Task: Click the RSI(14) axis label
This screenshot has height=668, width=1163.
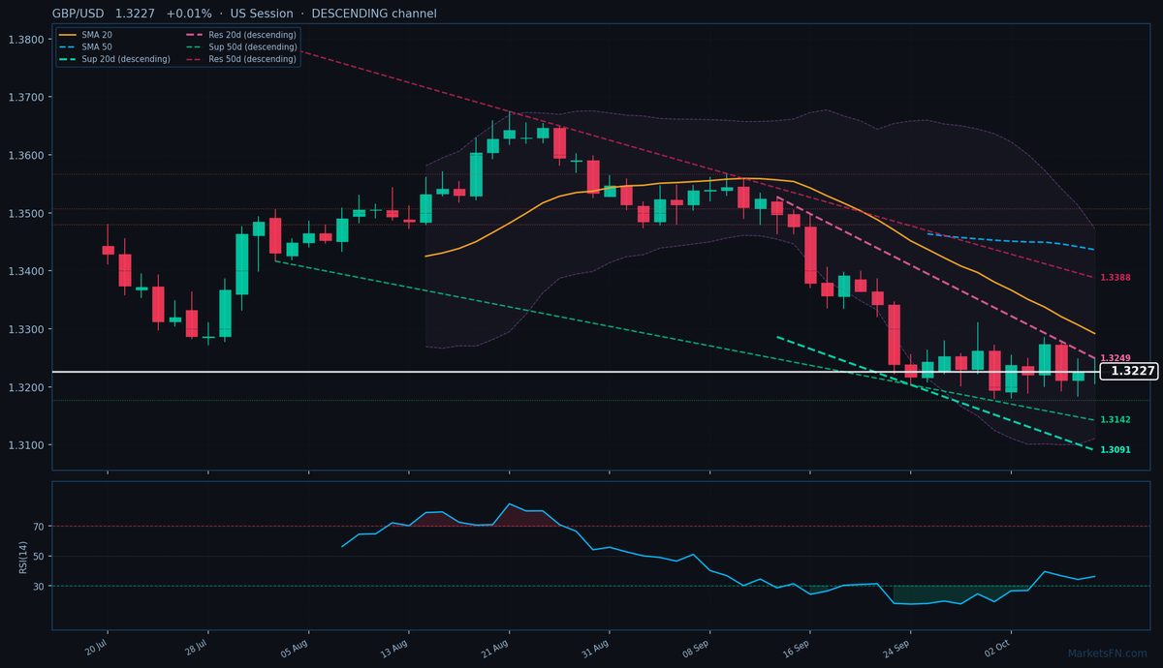Action: coord(22,556)
